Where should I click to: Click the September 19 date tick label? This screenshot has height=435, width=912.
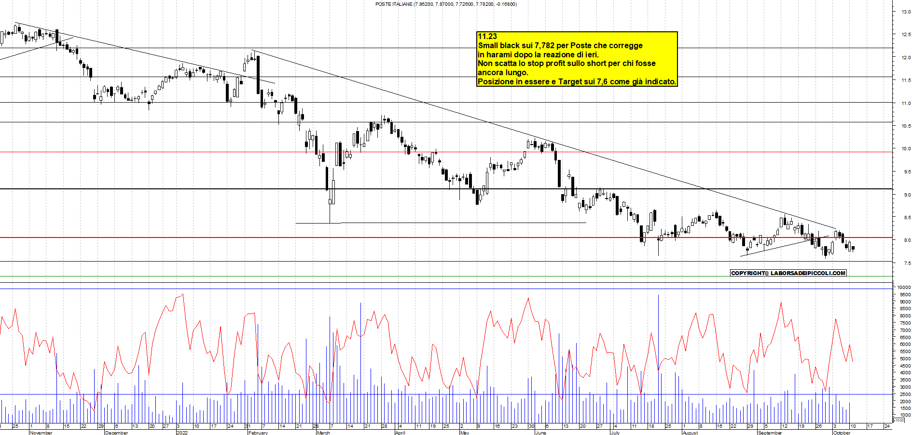point(801,426)
